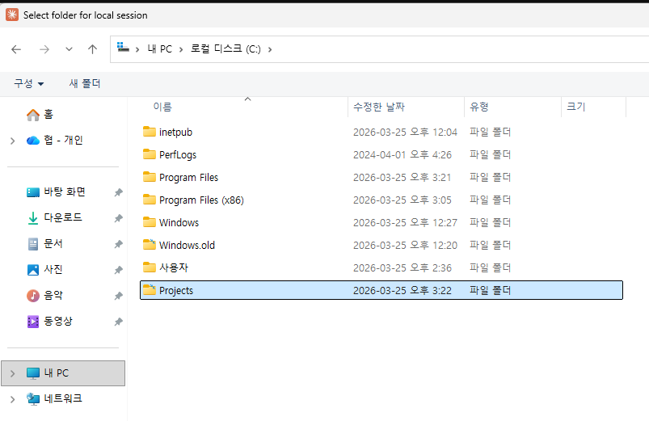The image size is (649, 421).
Task: Open 다운로드 quick access folder
Action: pos(62,218)
